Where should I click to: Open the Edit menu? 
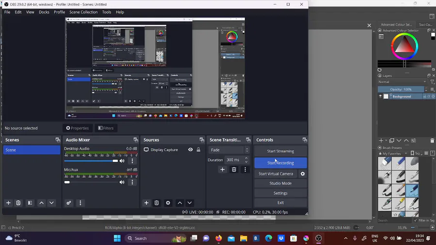point(18,12)
